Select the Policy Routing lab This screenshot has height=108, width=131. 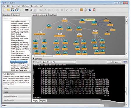(16, 34)
